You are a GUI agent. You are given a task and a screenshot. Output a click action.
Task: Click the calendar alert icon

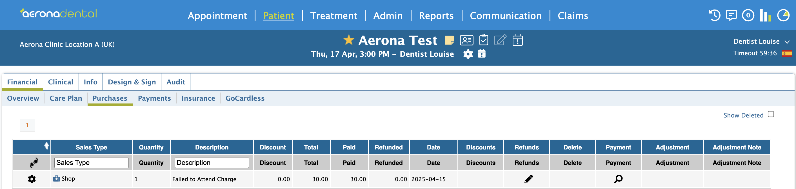click(518, 40)
